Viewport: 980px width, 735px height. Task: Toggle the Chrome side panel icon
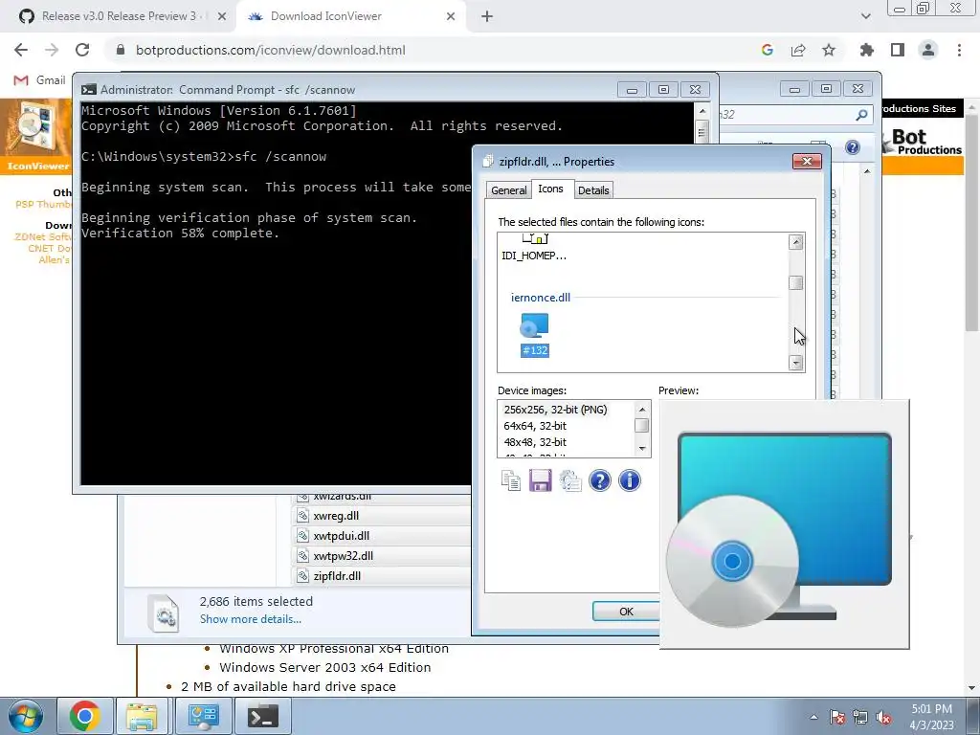point(898,50)
